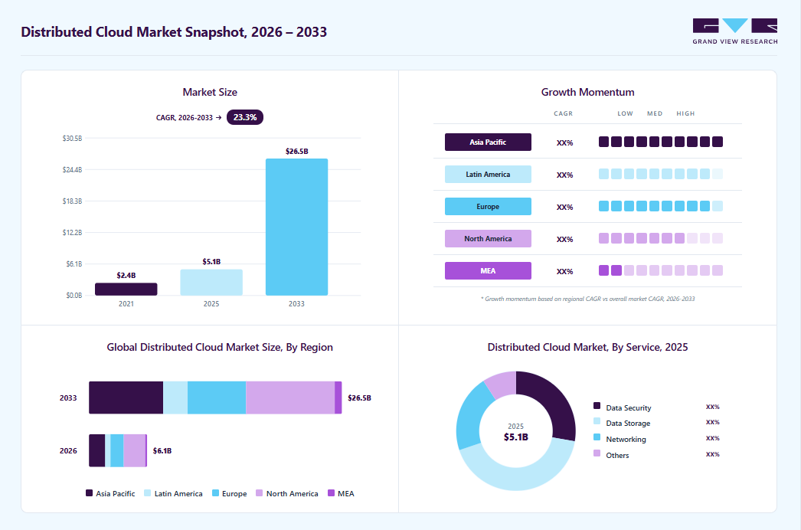Screen dimensions: 801x530
Task: Select the Europe region label
Action: tap(488, 207)
